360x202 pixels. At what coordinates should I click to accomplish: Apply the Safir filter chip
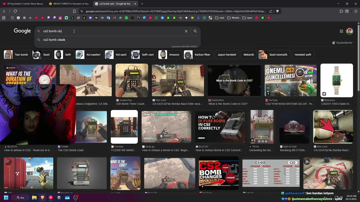coord(64,55)
